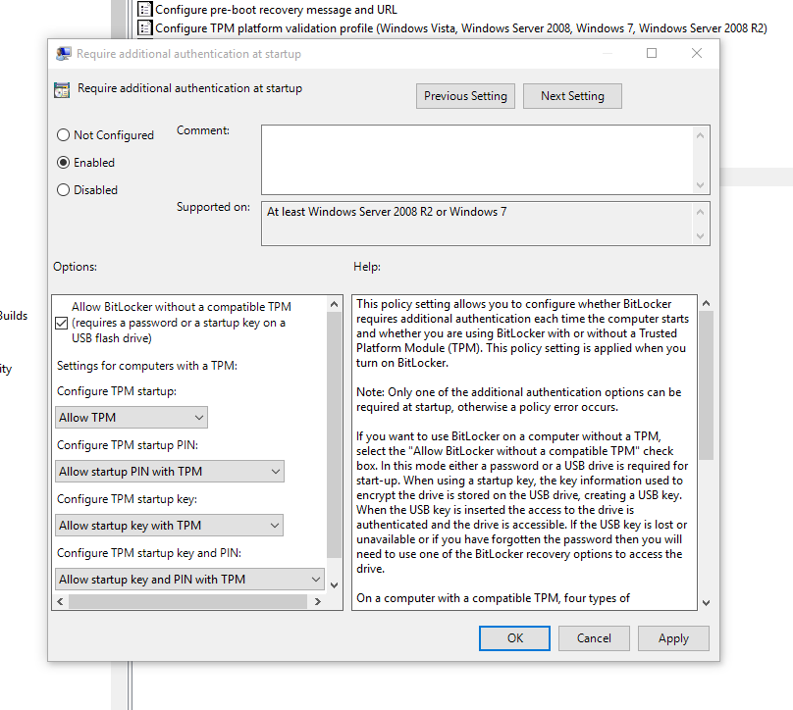The image size is (793, 710).
Task: Click the dialog title bar policy icon
Action: click(63, 54)
